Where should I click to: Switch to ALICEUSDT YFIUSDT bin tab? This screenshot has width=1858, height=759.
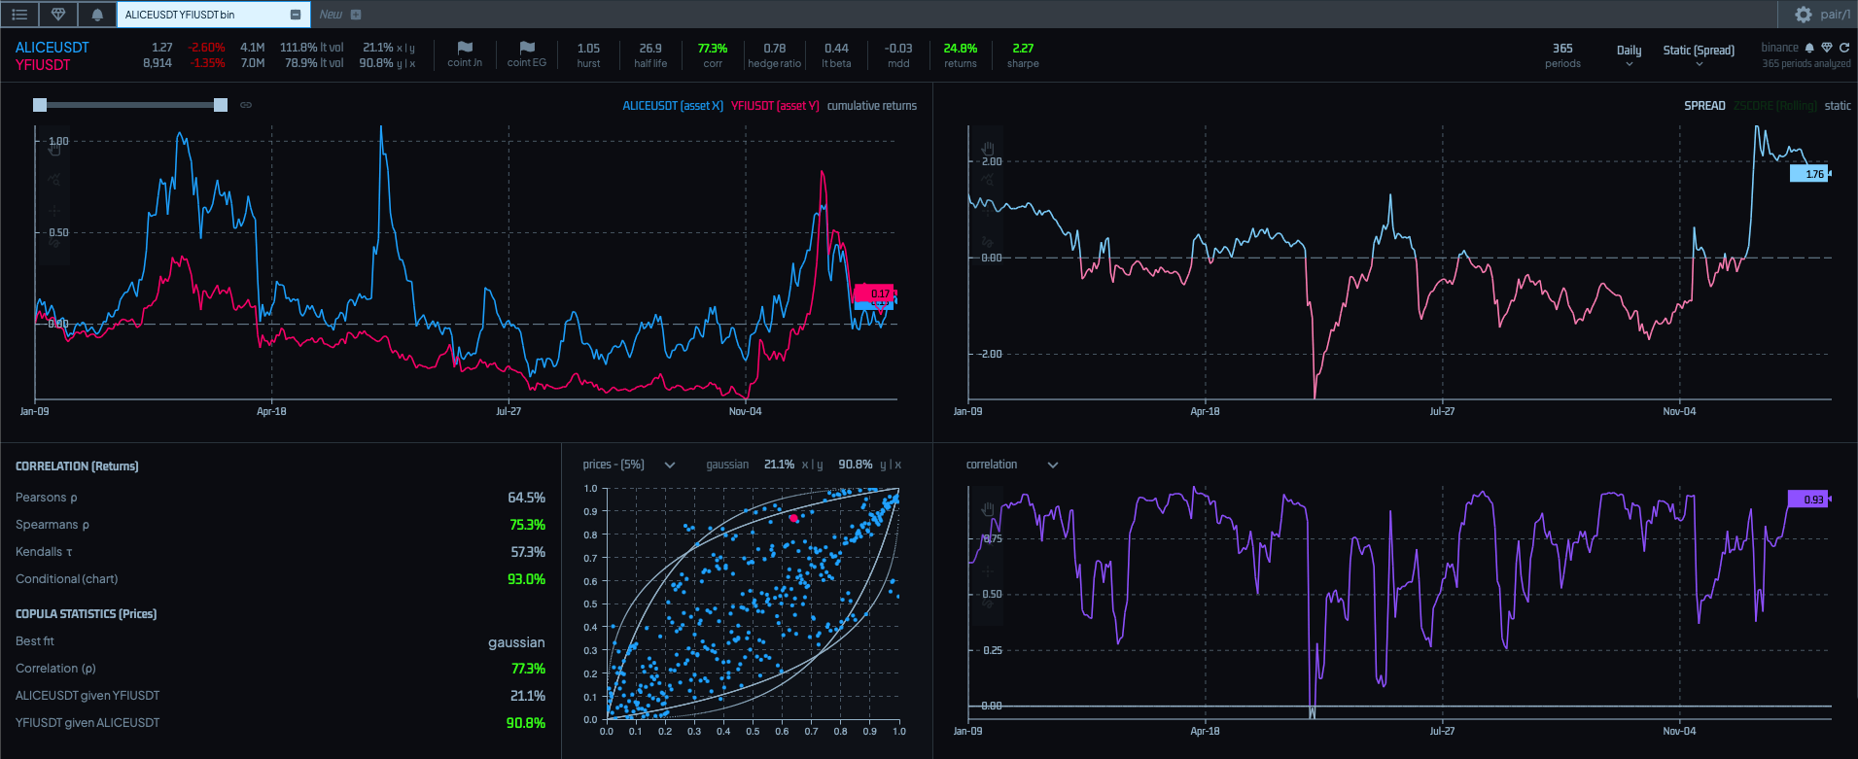[180, 15]
